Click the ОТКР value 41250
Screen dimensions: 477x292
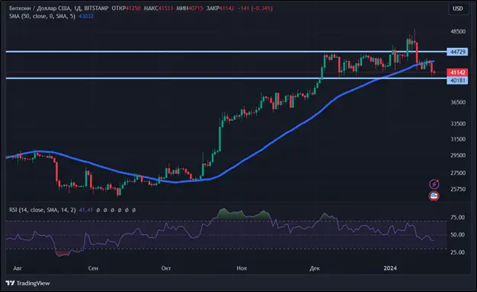pyautogui.click(x=133, y=8)
